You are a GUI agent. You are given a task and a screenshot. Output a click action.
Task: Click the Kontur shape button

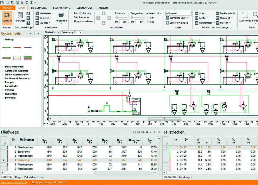(202, 18)
